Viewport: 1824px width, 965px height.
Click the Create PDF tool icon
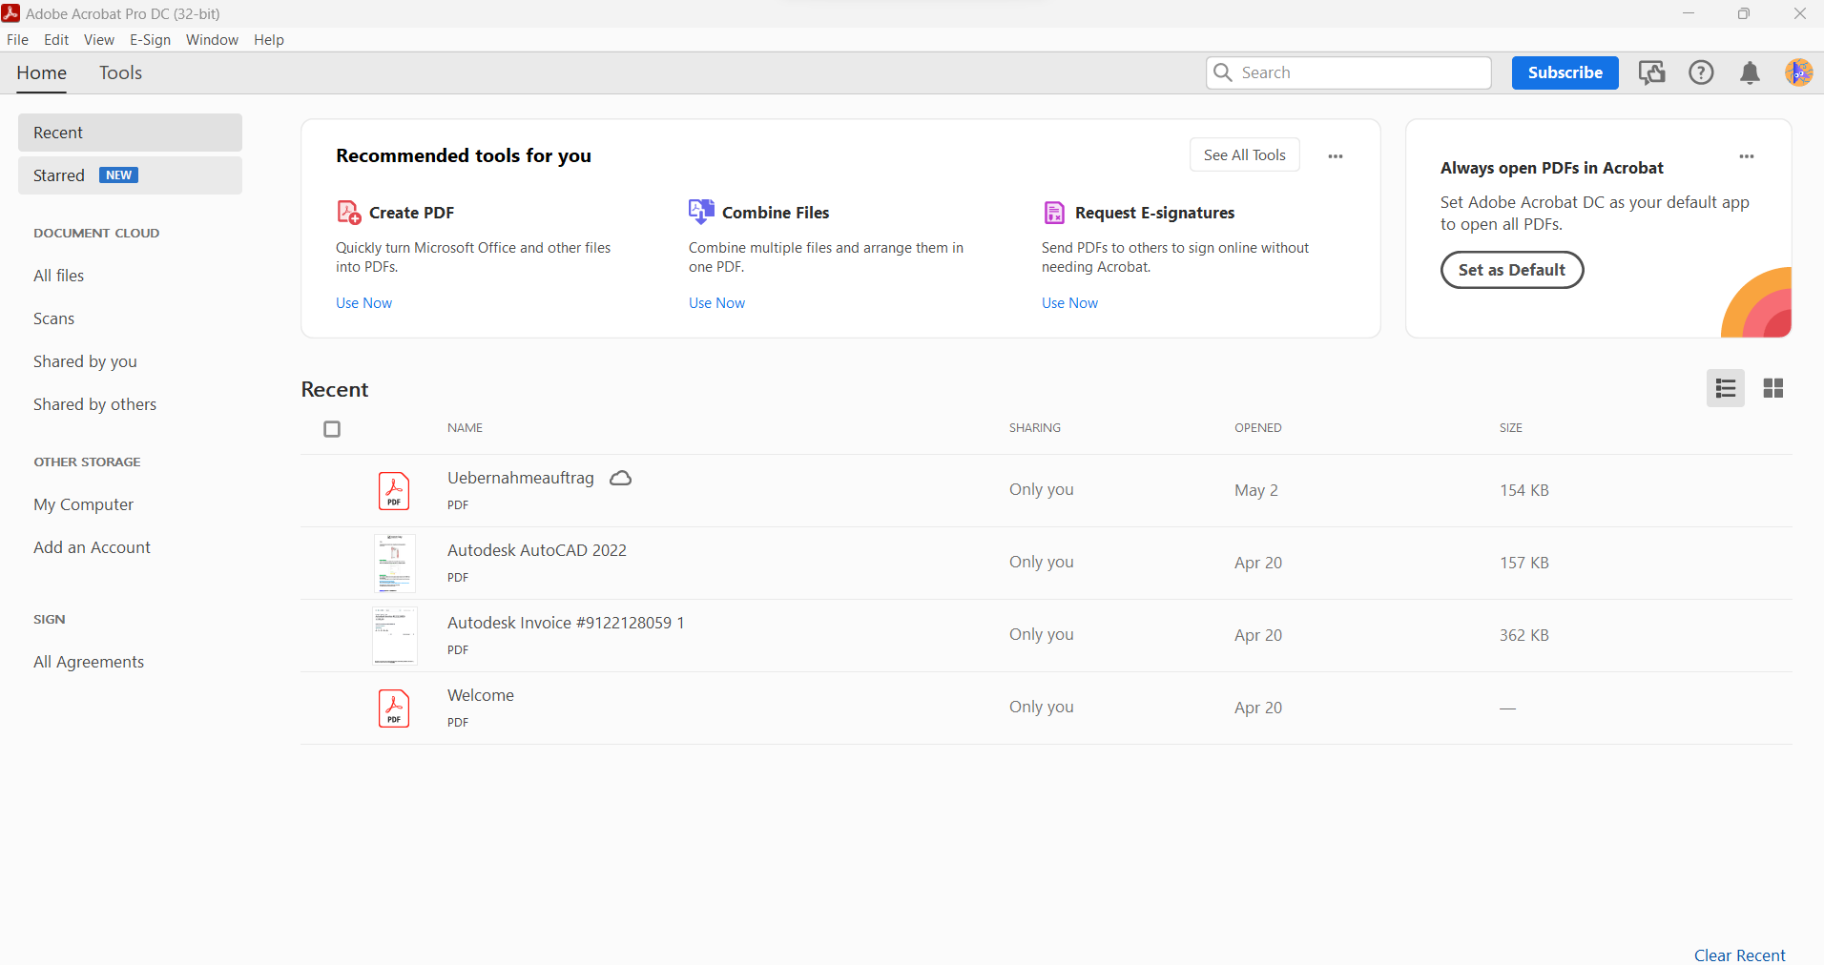[349, 212]
